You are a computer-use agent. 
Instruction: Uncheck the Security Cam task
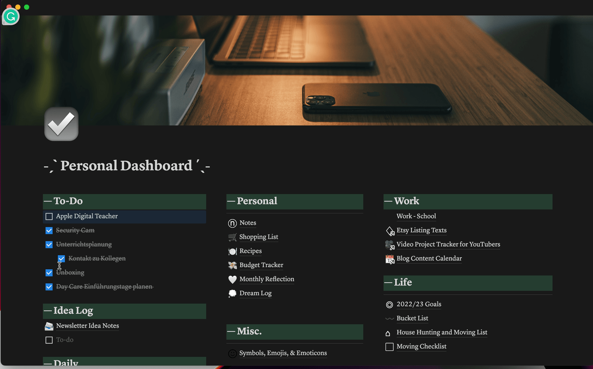49,230
